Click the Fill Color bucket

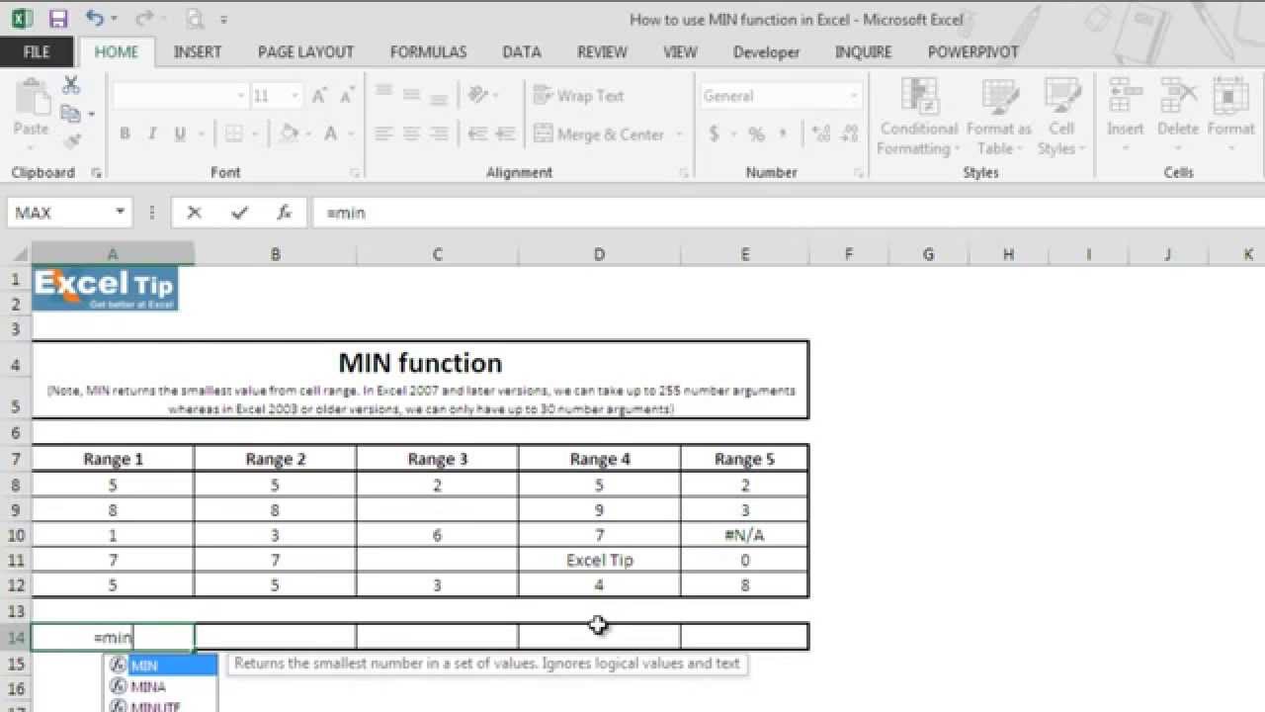coord(289,134)
